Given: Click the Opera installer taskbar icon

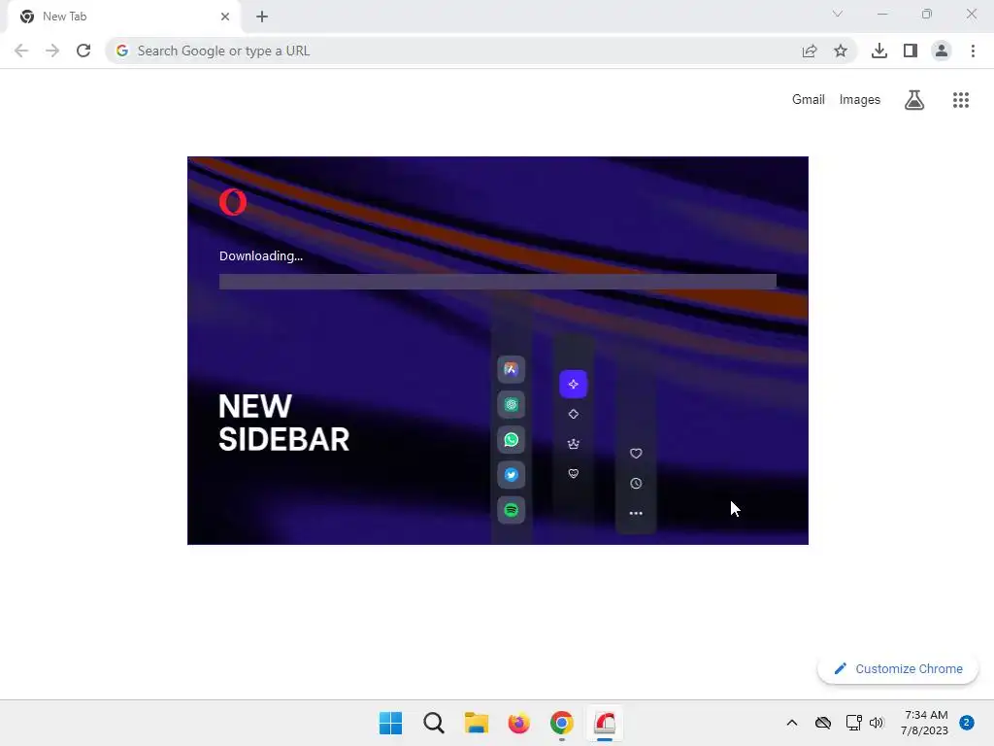Looking at the screenshot, I should 605,723.
